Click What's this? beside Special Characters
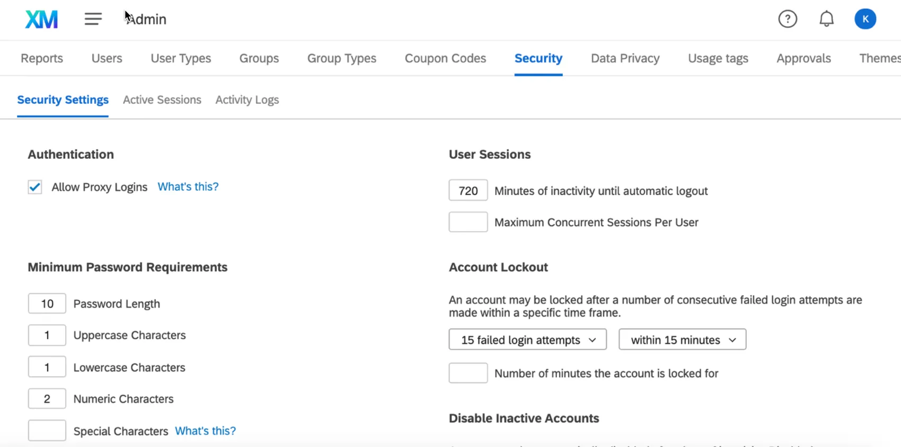Viewport: 901px width, 447px height. (x=205, y=431)
